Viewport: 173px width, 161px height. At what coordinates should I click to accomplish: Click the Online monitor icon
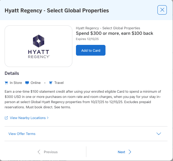(x=27, y=83)
